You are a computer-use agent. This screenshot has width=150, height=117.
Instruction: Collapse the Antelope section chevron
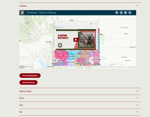137,6
